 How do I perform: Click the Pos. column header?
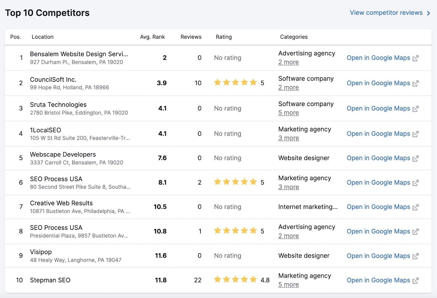point(16,37)
